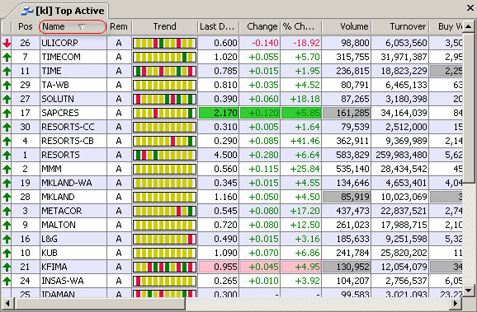Click the Pos column header
Screen dimensions: 477x312
point(26,26)
